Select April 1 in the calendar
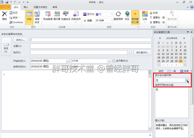 point(176,47)
